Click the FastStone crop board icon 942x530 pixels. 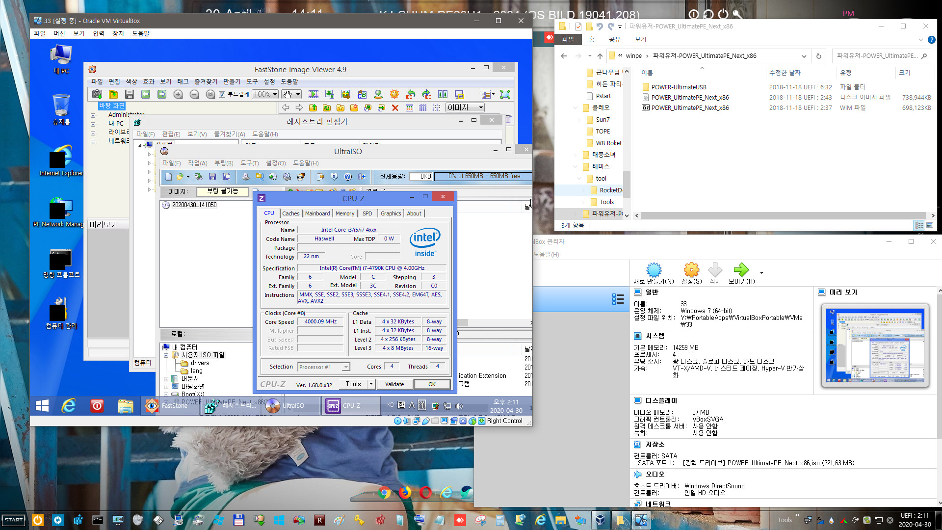click(x=346, y=94)
